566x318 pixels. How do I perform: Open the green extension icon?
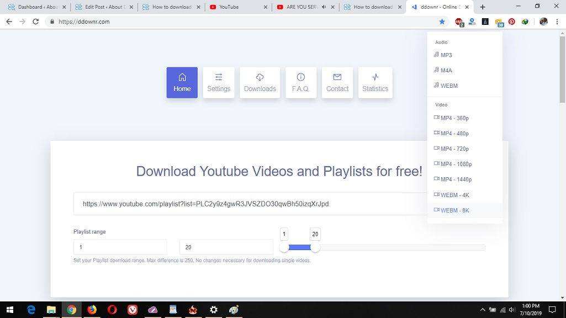point(525,22)
